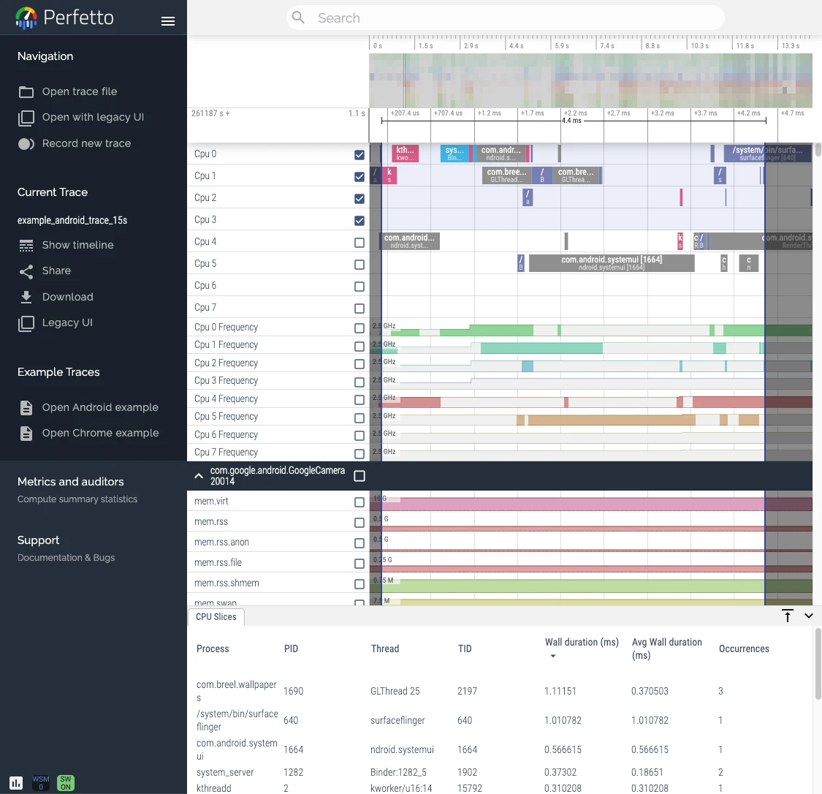Click the hamburger menu icon
The image size is (822, 794).
click(x=168, y=21)
